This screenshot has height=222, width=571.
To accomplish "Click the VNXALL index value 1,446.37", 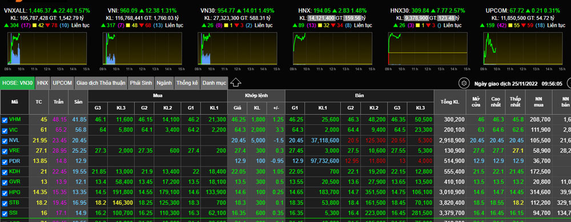I will pos(40,10).
